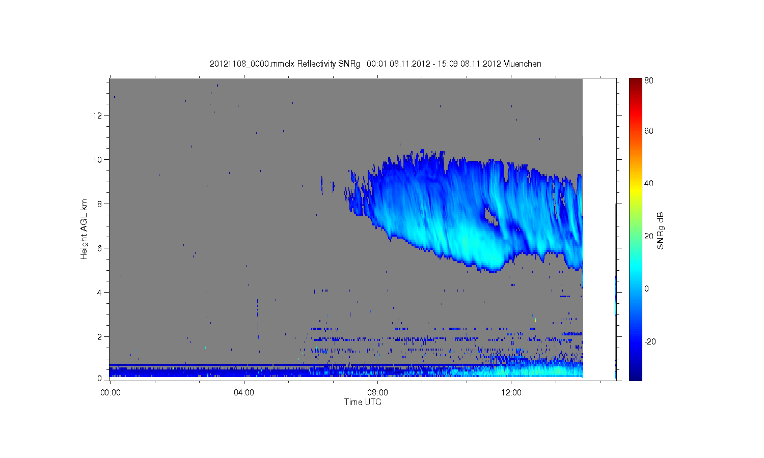764x458 pixels.
Task: Click the colorbar value label -20
Action: pos(650,341)
